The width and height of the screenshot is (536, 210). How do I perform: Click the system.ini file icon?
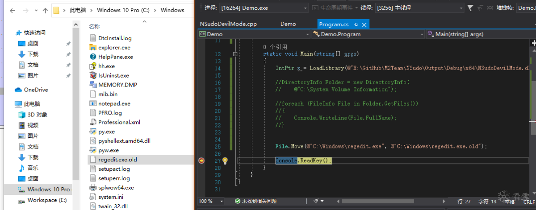coord(93,197)
